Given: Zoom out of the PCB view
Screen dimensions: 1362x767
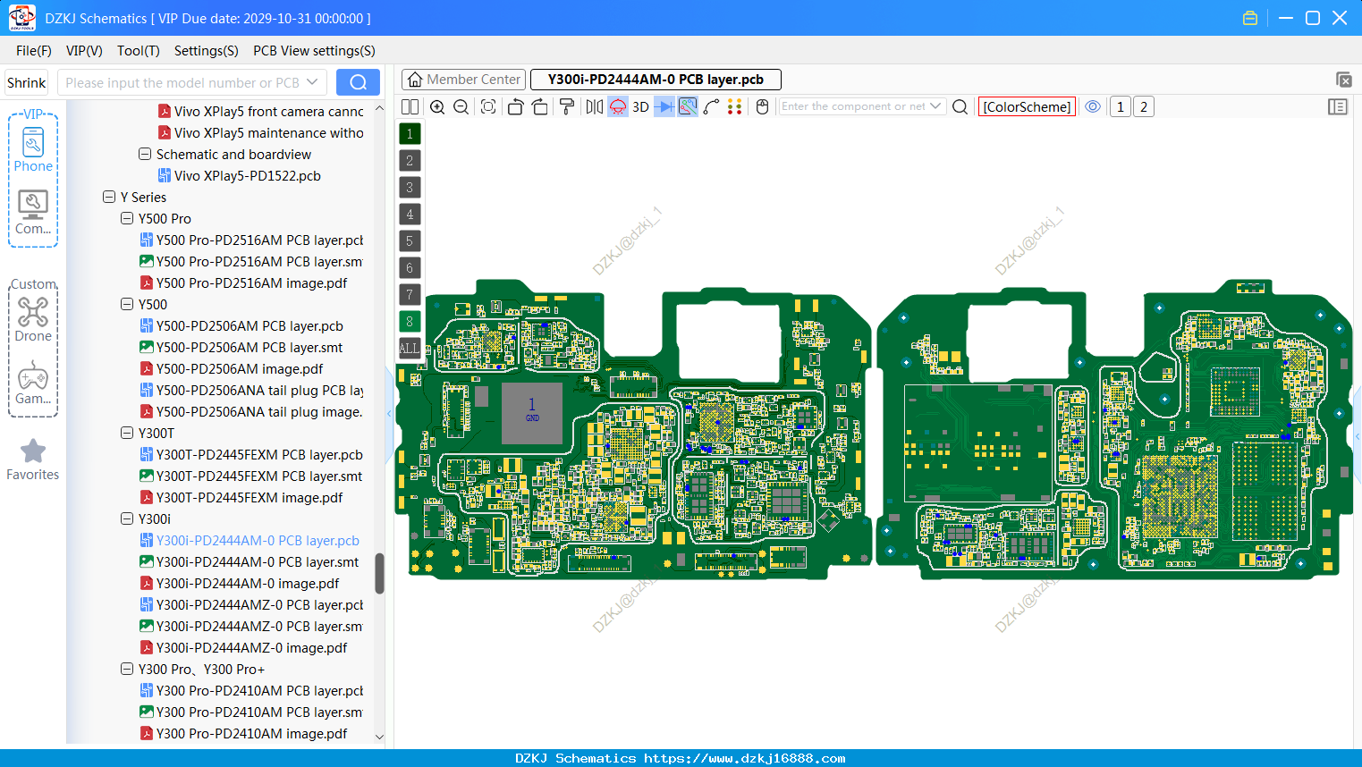Looking at the screenshot, I should pos(461,106).
